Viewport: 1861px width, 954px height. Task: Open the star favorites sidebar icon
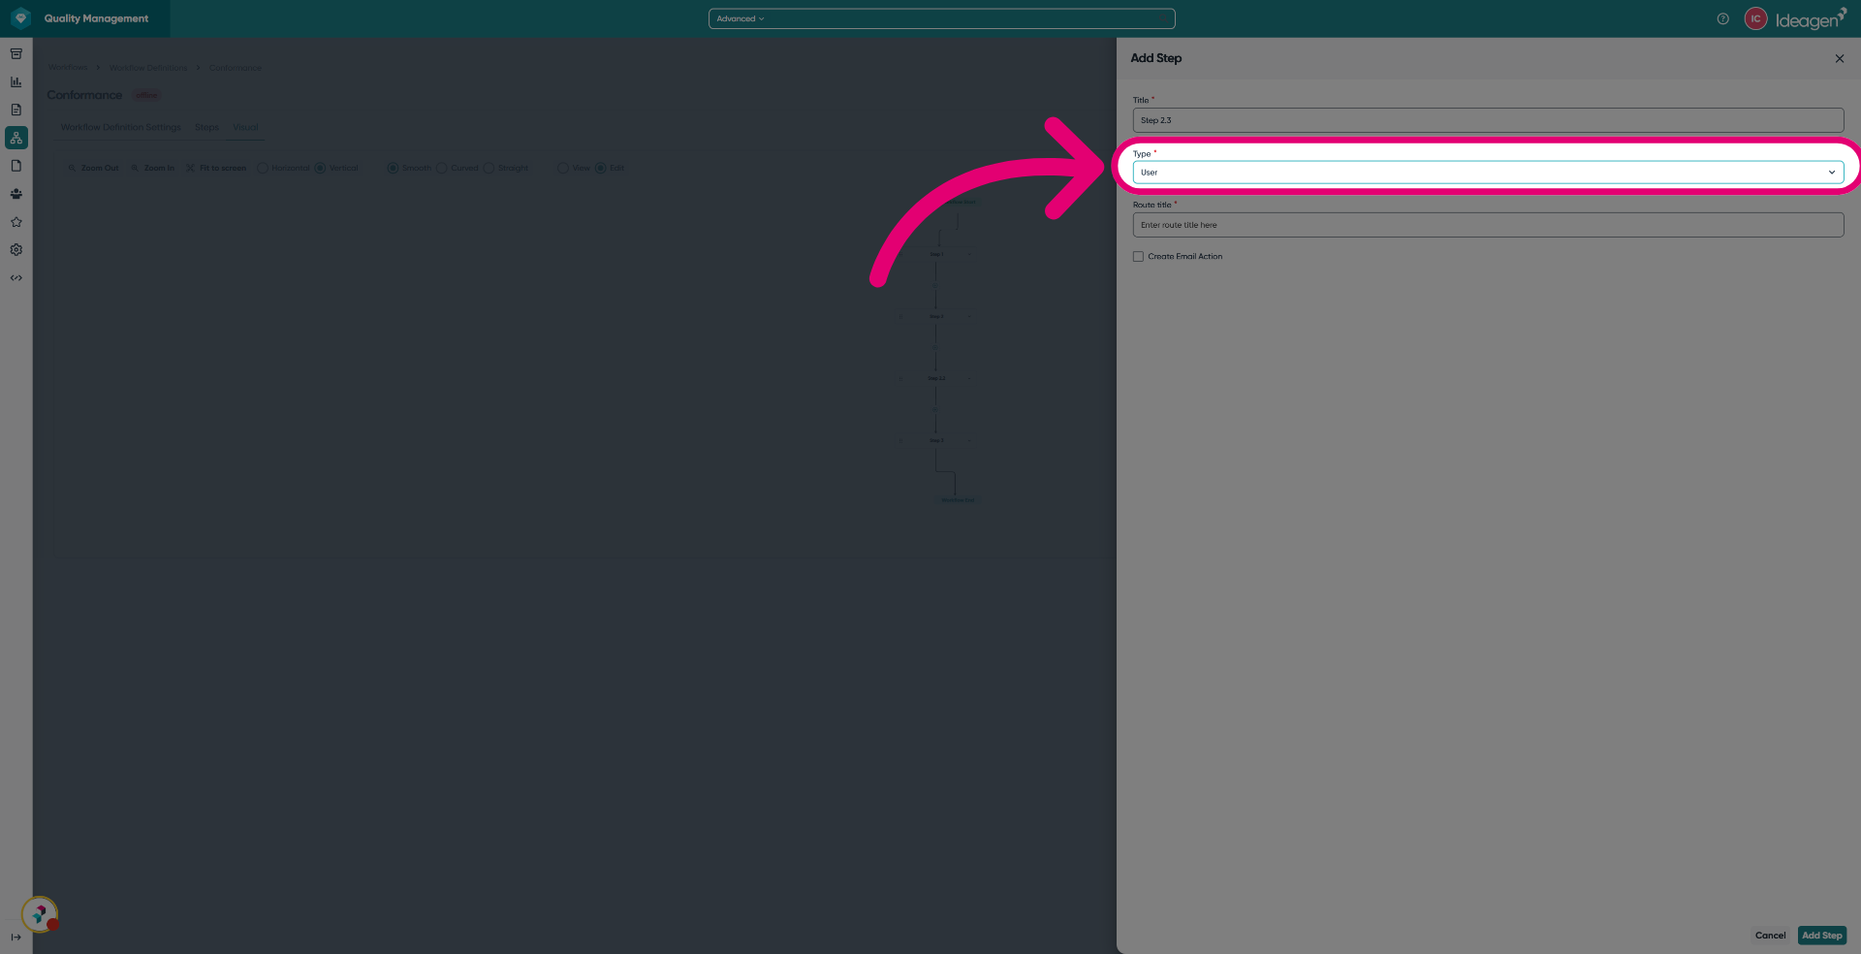pyautogui.click(x=16, y=222)
